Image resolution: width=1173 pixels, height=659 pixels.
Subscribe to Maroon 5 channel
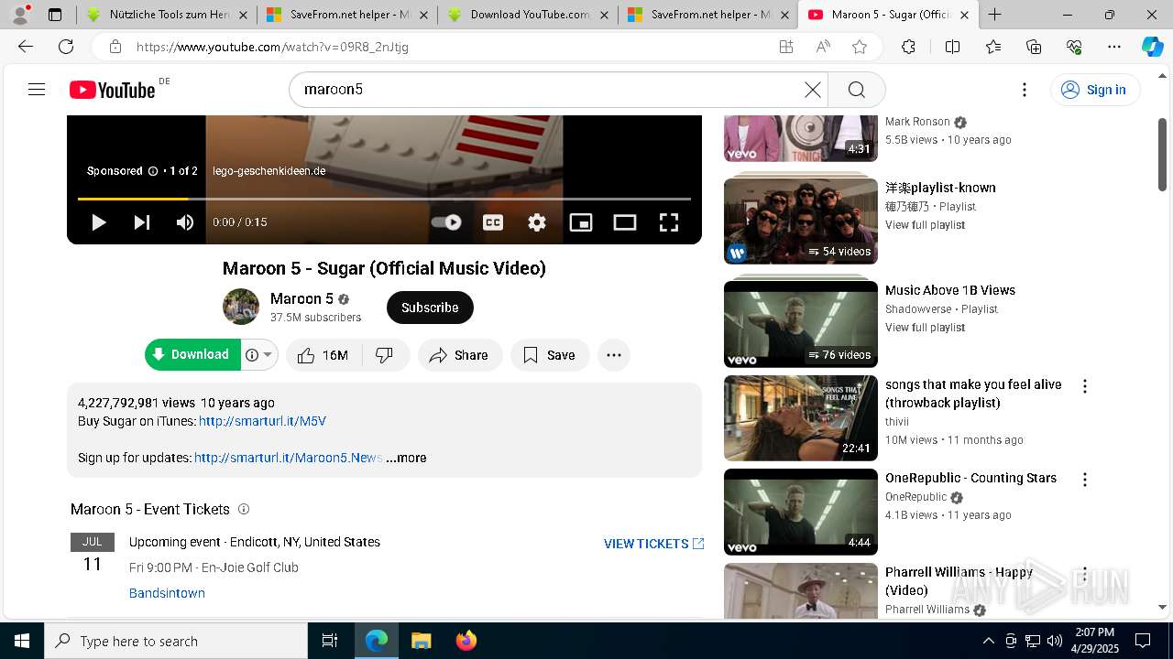[x=430, y=308]
